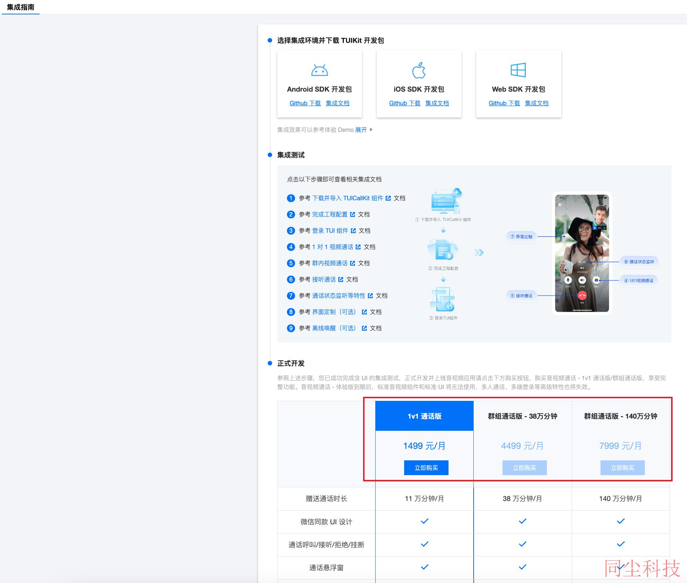
Task: Click the 通话呼叫/接听/拒绝/挂断 row label
Action: click(326, 545)
